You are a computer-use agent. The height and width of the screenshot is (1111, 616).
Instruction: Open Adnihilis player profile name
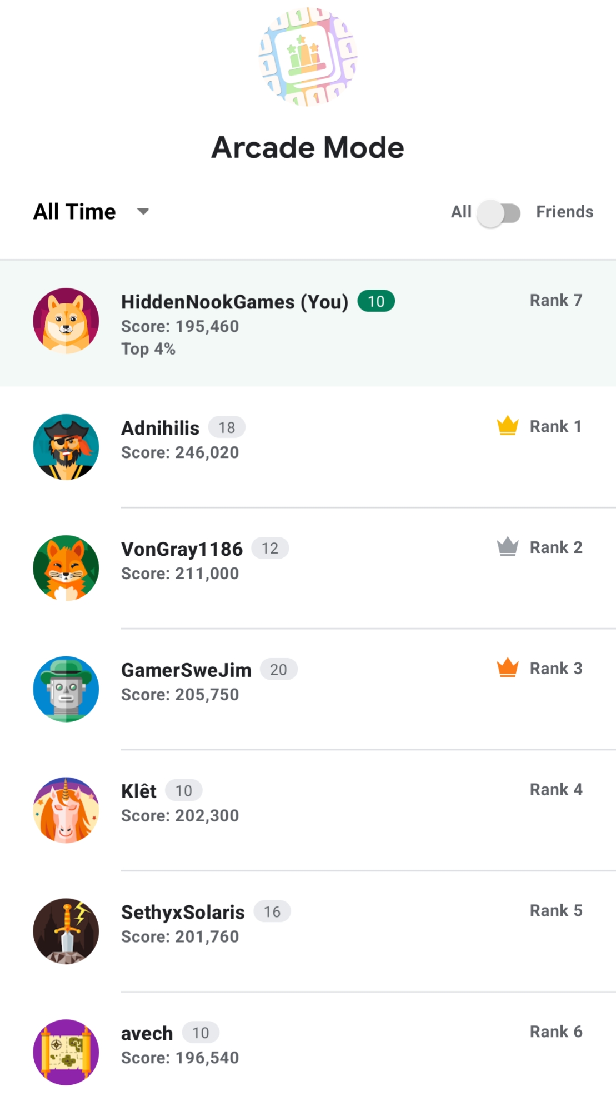coord(161,428)
